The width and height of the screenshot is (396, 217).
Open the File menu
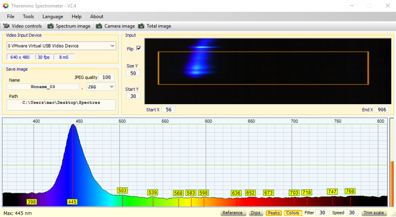point(11,16)
